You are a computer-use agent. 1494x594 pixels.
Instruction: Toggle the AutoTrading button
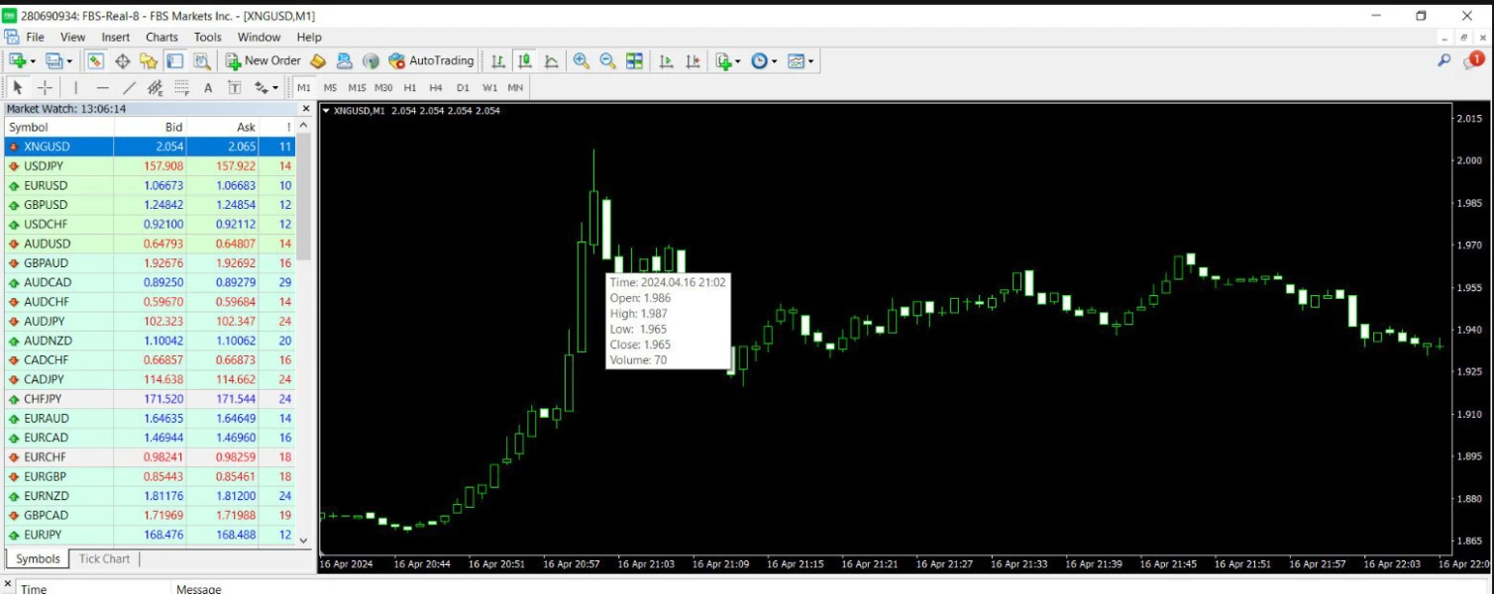[x=431, y=61]
